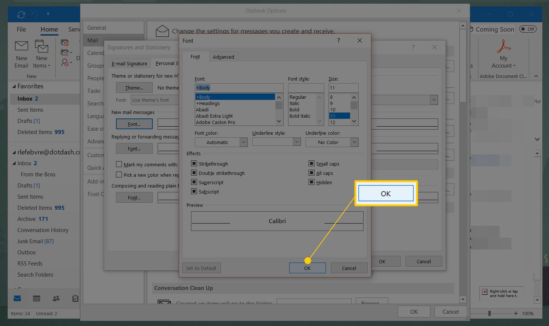Click Cancel in the Font dialog
Image resolution: width=549 pixels, height=326 pixels.
tap(349, 268)
